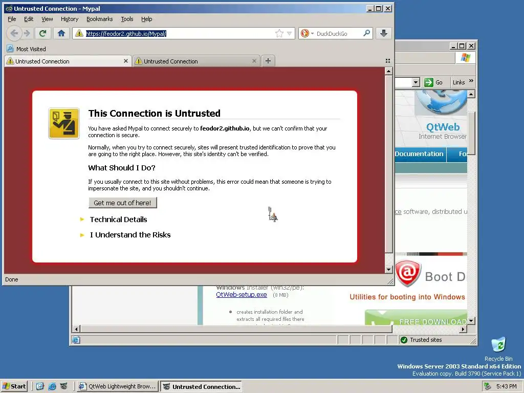Open Mypal's downloads arrow button
The image size is (524, 393).
pyautogui.click(x=384, y=33)
